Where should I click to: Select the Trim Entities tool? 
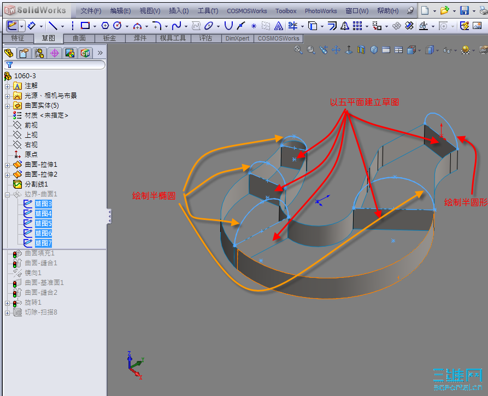(292, 26)
